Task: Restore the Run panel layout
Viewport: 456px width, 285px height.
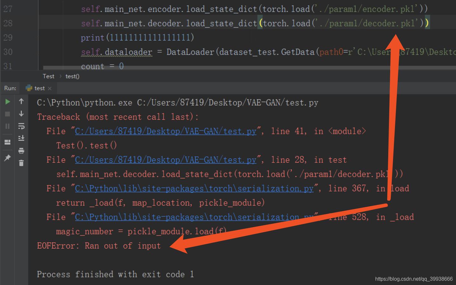Action: pos(8,142)
